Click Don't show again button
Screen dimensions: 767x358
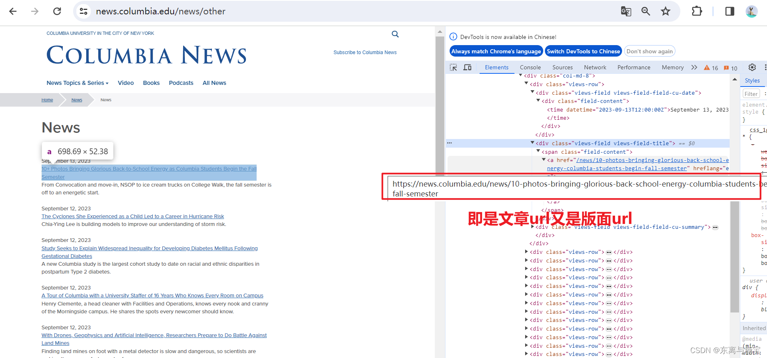click(x=650, y=51)
